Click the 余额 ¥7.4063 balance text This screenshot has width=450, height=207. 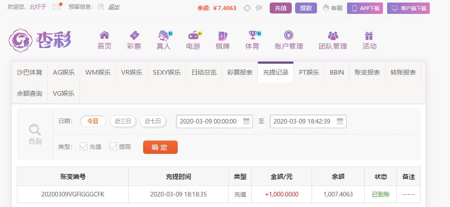(217, 8)
